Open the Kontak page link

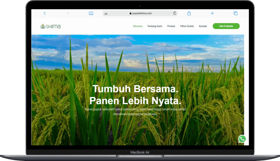click(x=203, y=26)
